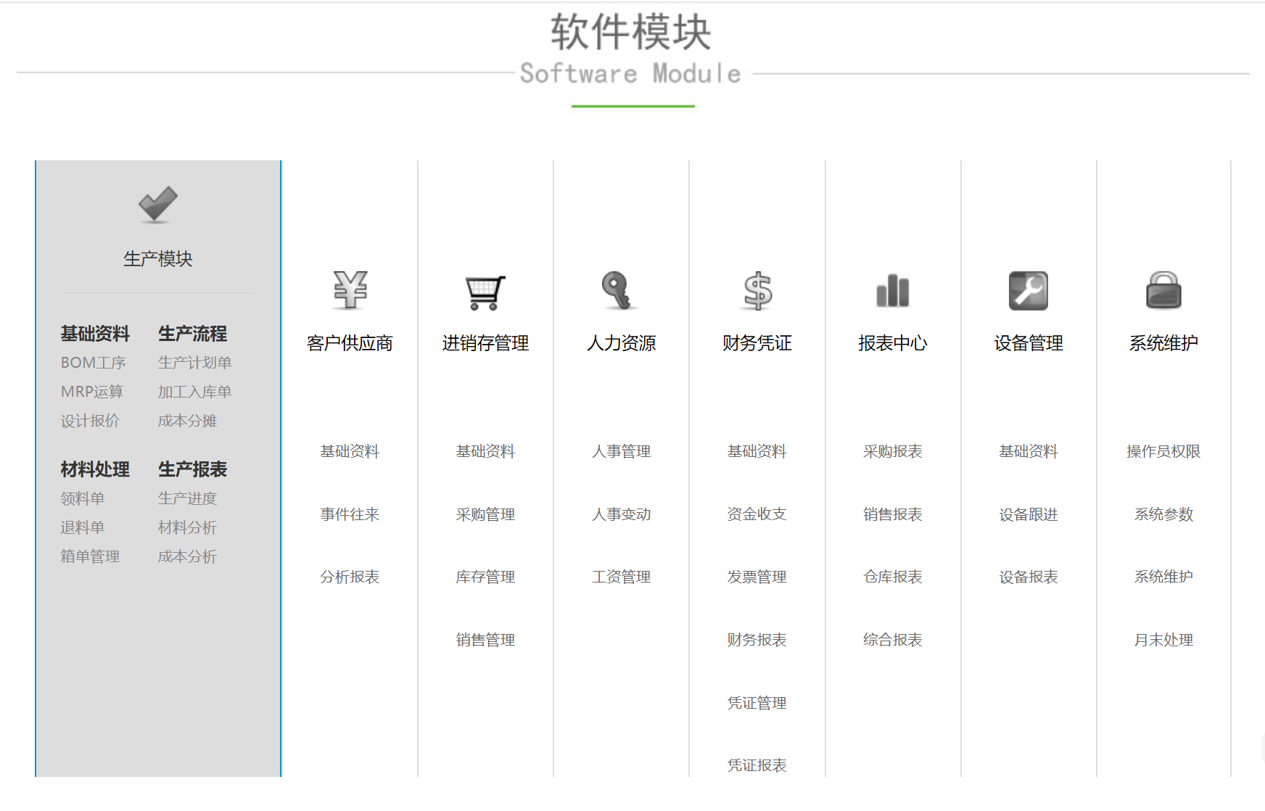This screenshot has height=811, width=1265.
Task: Click the key icon for 人力资源
Action: [x=619, y=290]
